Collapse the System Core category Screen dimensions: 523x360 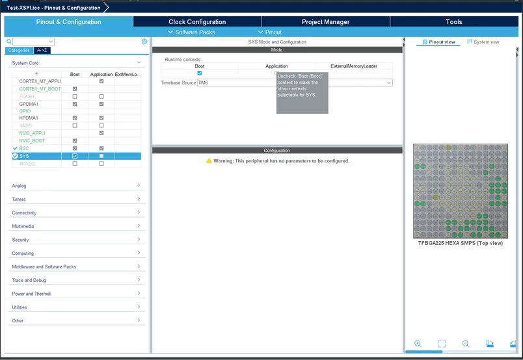tap(76, 62)
